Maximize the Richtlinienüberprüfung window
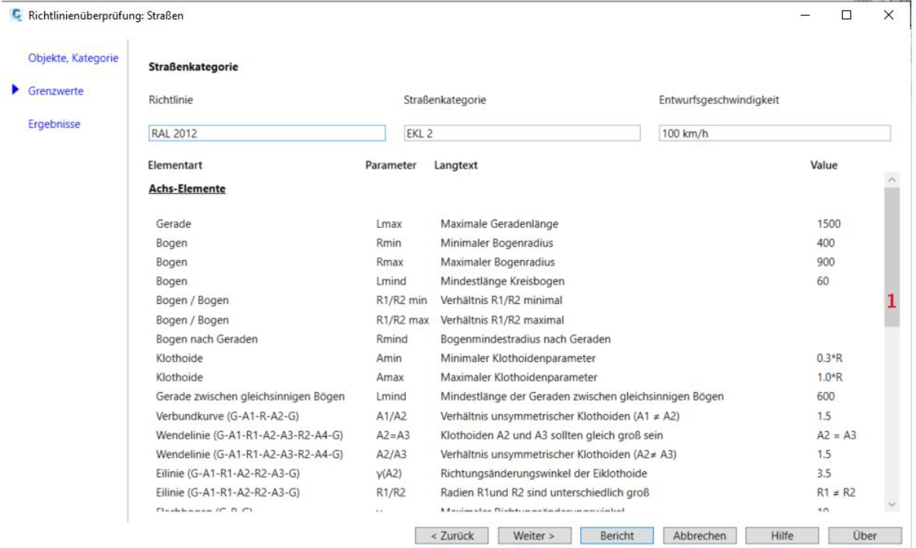This screenshot has height=548, width=916. coord(846,15)
